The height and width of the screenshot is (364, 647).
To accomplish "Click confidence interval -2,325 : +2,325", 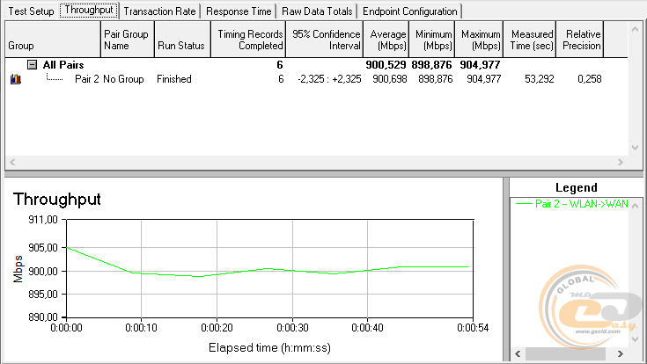I will click(329, 79).
